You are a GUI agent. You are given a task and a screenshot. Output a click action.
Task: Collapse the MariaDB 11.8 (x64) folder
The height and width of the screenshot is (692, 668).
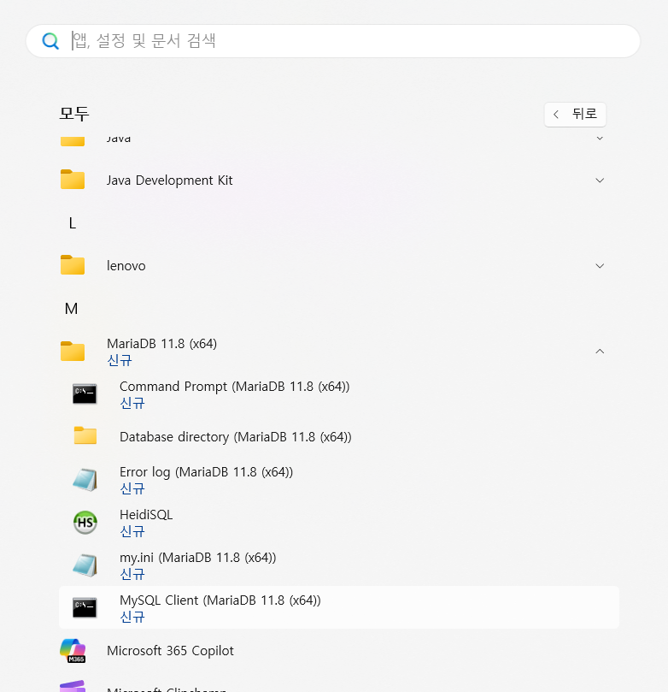coord(600,351)
